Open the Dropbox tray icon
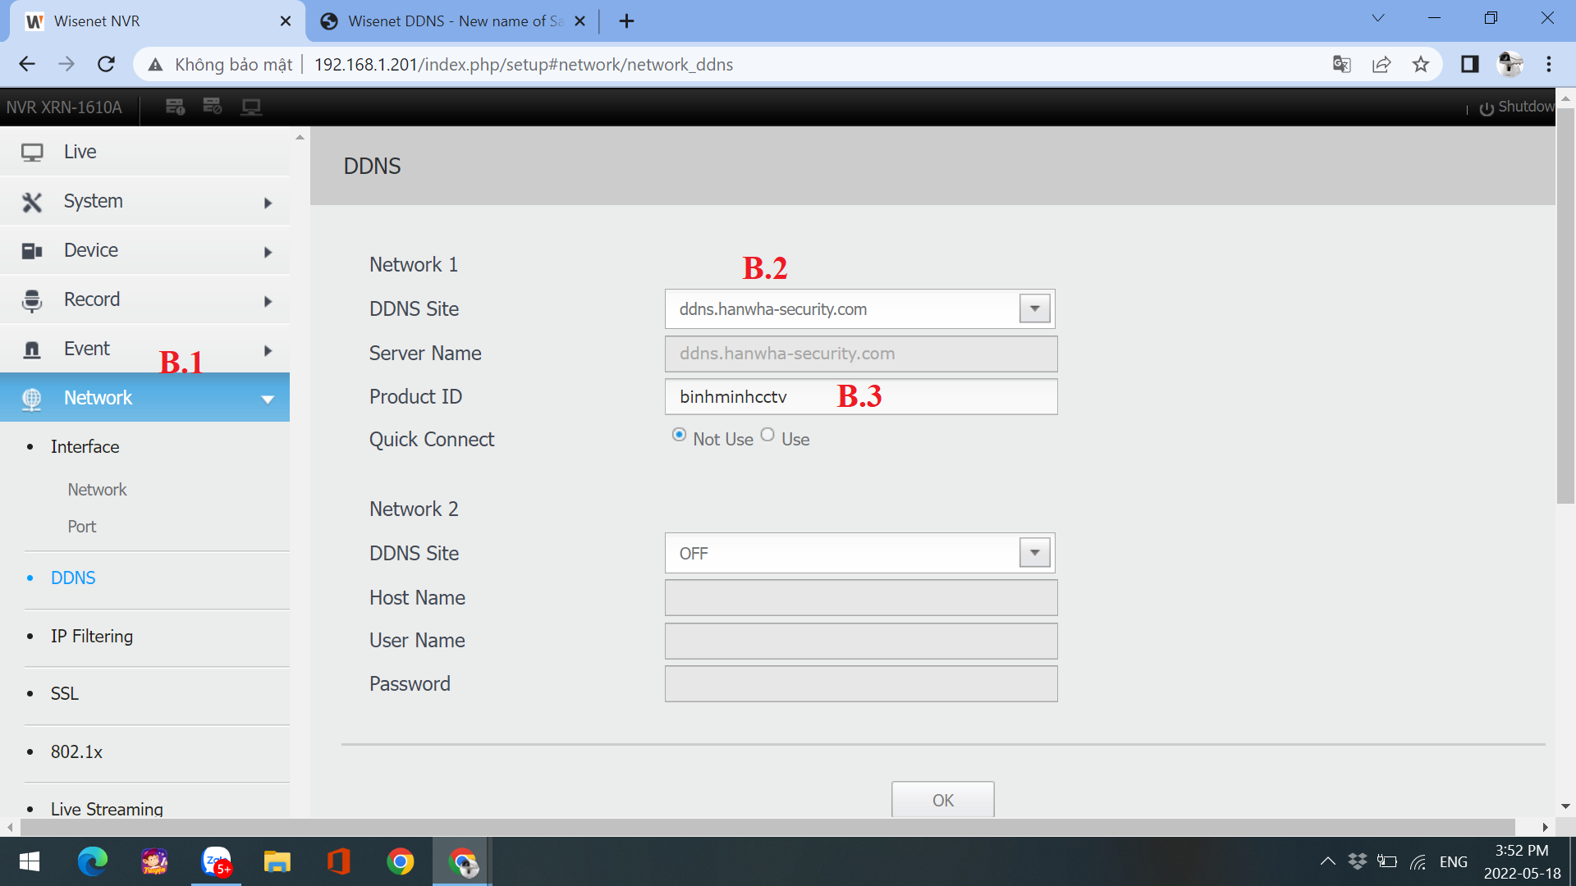 click(x=1358, y=861)
